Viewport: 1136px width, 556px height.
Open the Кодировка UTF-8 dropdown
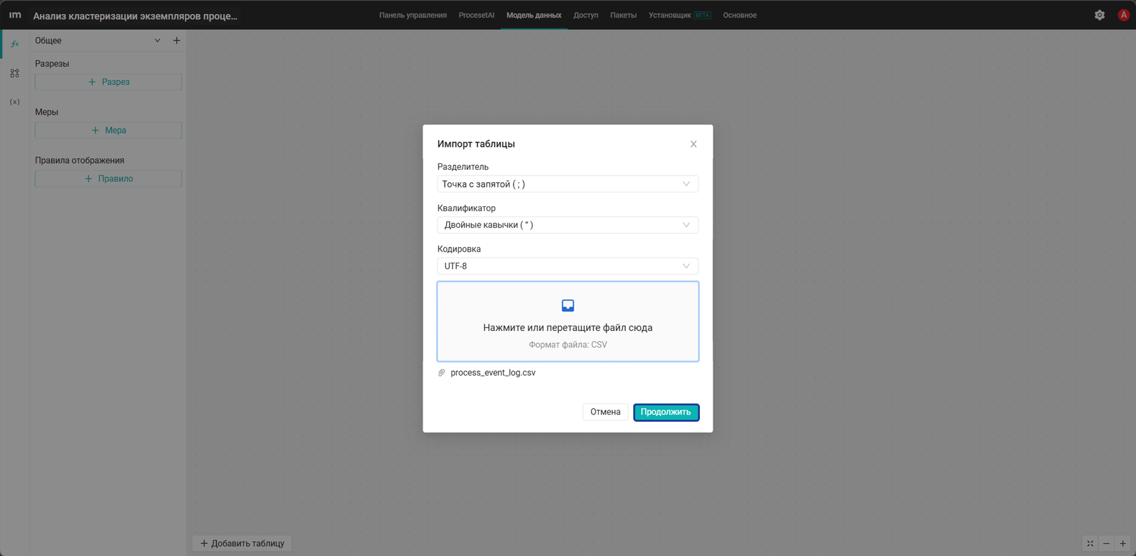[567, 266]
